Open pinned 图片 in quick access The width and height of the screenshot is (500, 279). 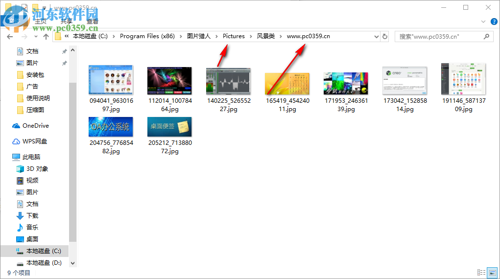[x=32, y=63]
